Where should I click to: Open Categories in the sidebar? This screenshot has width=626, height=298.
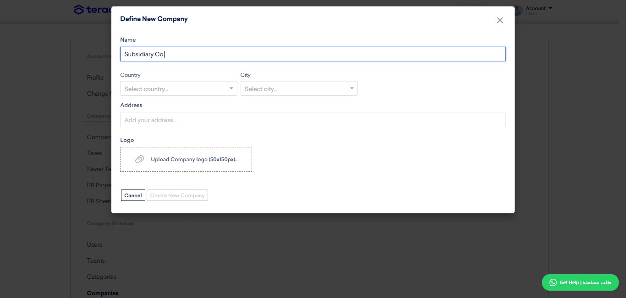(x=101, y=276)
